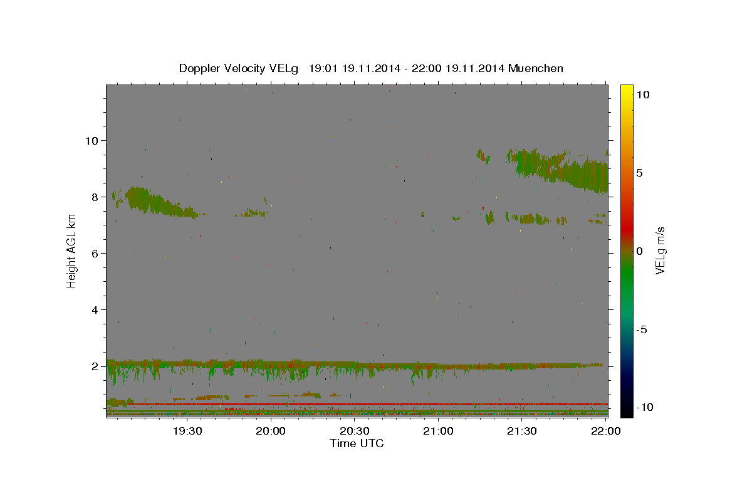Click the 22:00 time tick label

click(605, 431)
